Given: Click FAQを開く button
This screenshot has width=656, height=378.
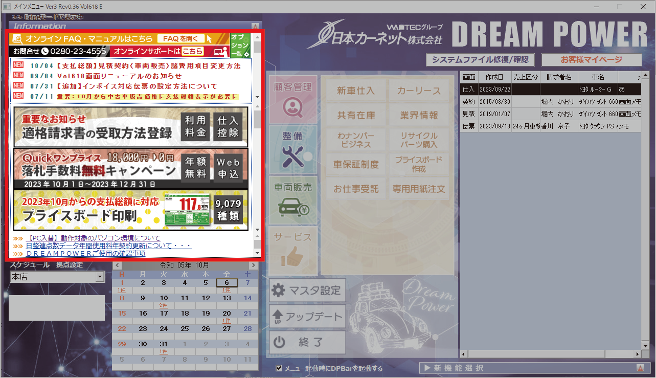Looking at the screenshot, I should 180,38.
